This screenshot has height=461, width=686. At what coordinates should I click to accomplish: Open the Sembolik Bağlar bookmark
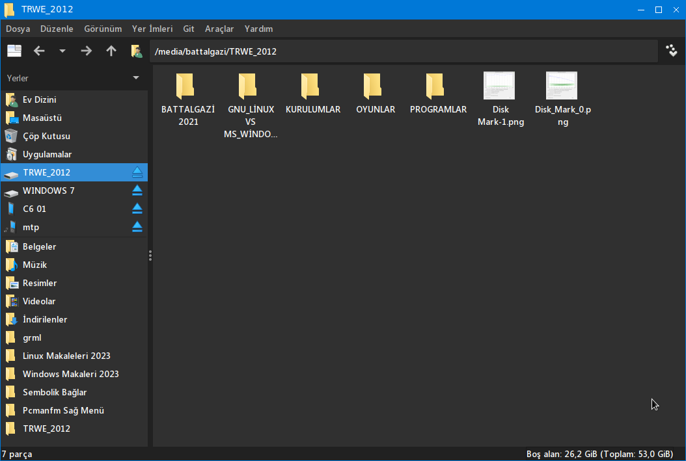74,392
